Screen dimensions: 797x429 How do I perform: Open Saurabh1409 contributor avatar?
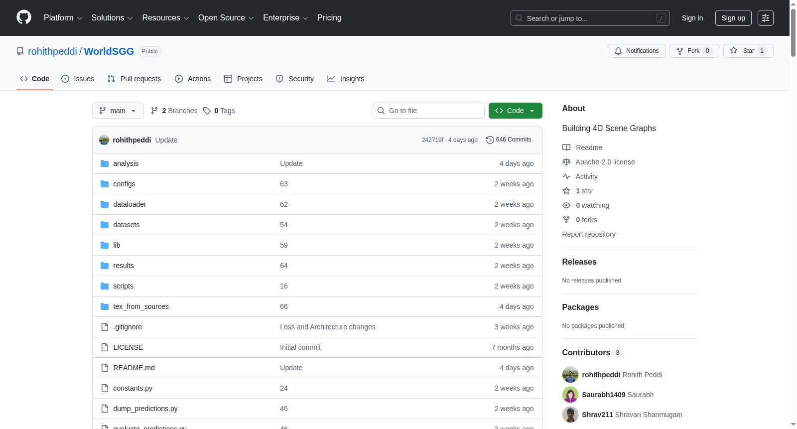tap(570, 395)
